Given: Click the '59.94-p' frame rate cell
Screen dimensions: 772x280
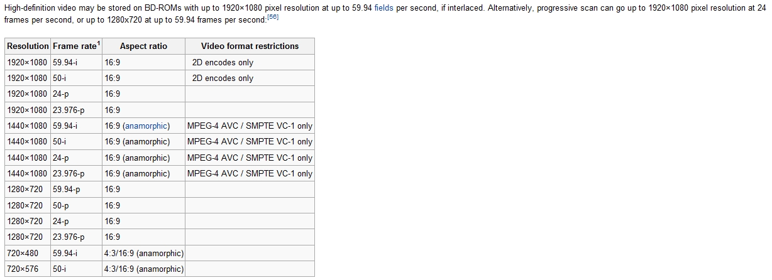Looking at the screenshot, I should 67,189.
